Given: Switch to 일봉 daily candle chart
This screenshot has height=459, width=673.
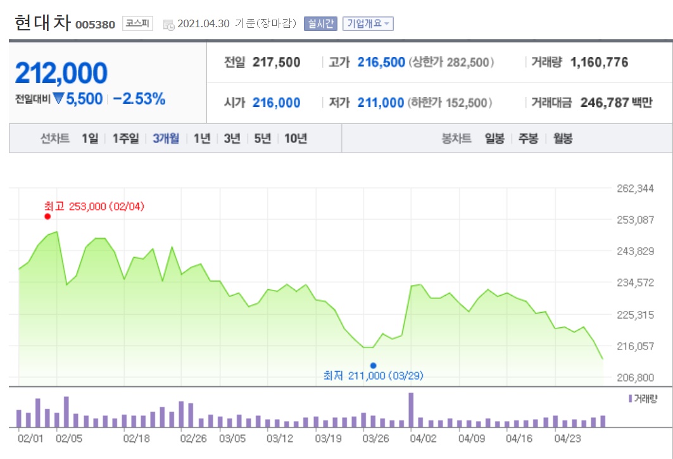Looking at the screenshot, I should 494,138.
